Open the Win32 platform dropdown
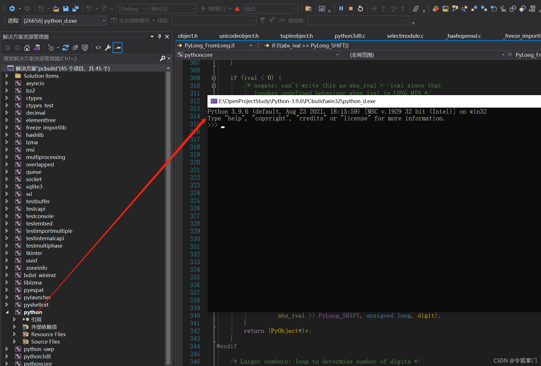This screenshot has width=541, height=366. click(x=173, y=9)
